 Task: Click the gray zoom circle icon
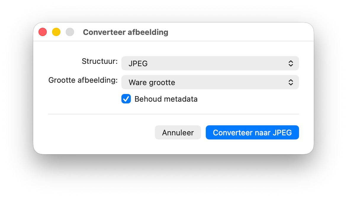point(70,32)
